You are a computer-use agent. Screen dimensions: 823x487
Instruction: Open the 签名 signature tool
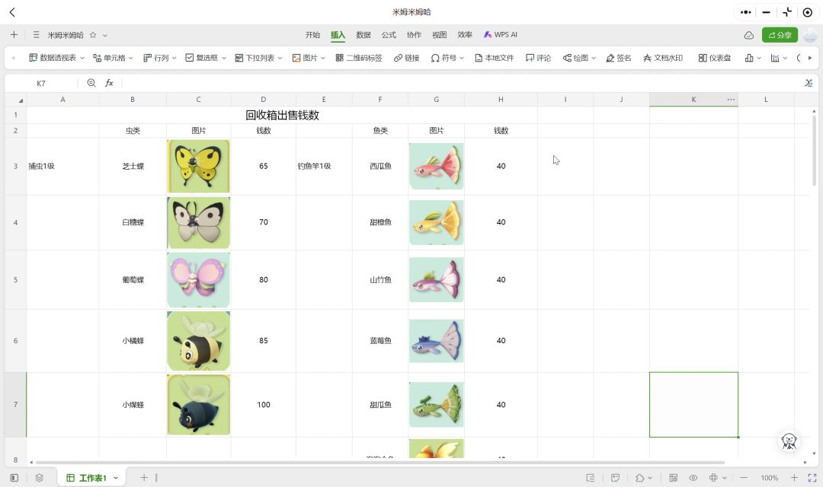(618, 58)
